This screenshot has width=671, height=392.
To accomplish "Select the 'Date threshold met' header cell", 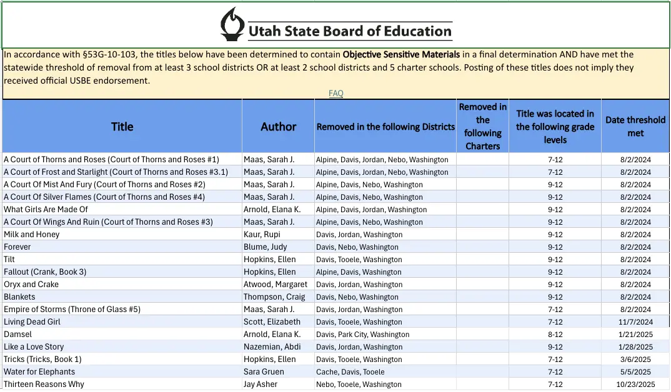I will coord(635,127).
